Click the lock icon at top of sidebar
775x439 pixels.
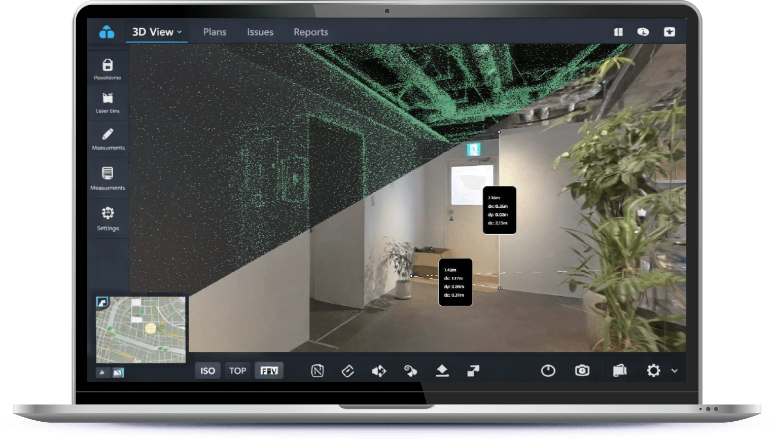click(108, 69)
